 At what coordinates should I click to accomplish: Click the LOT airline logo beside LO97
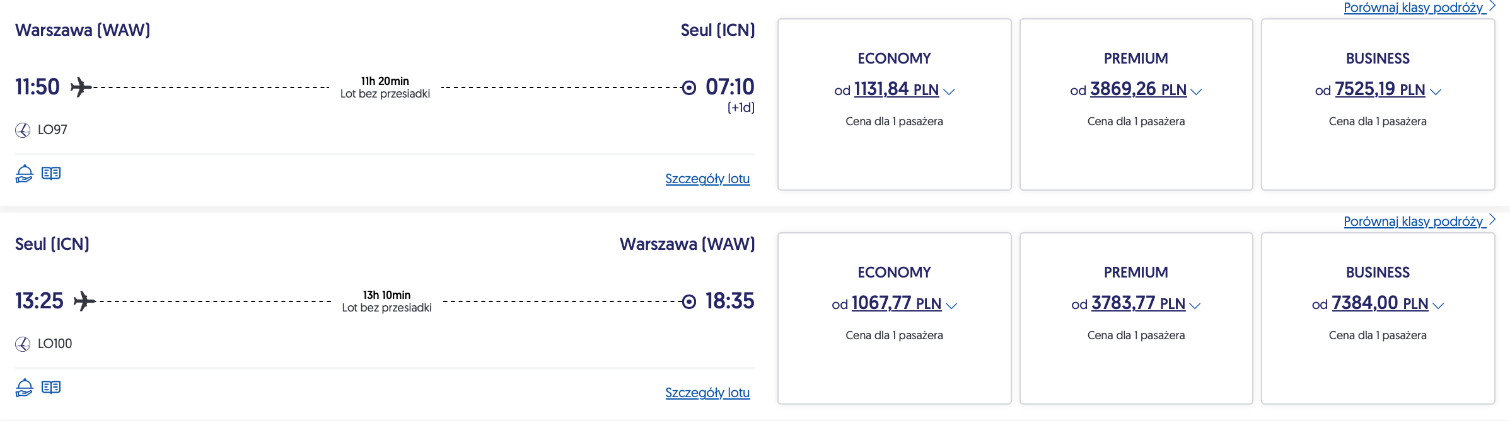23,130
